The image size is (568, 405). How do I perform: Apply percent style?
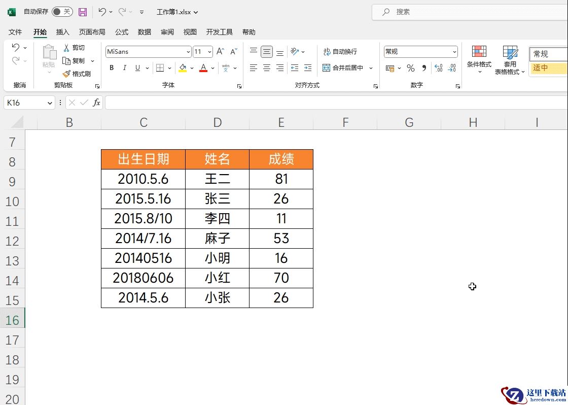pyautogui.click(x=410, y=68)
